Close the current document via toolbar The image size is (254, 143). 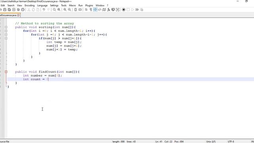(14, 10)
